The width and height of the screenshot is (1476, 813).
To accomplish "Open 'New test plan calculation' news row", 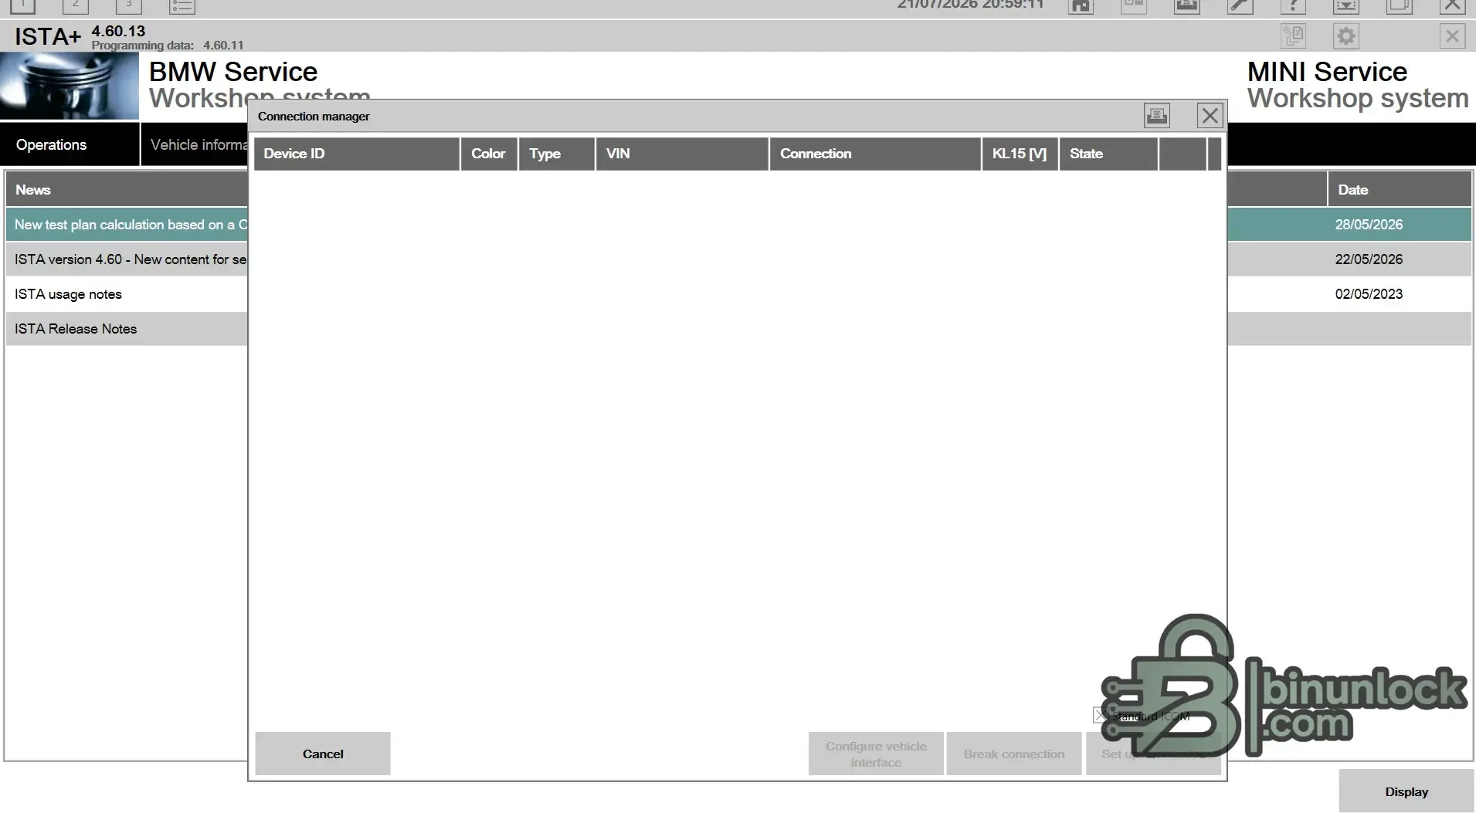I will pyautogui.click(x=127, y=225).
